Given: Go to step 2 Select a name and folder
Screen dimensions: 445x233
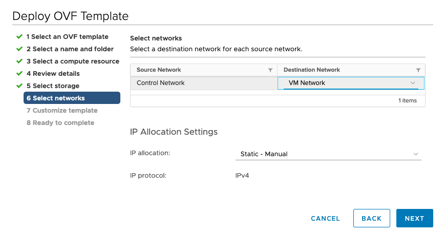Looking at the screenshot, I should (x=70, y=49).
